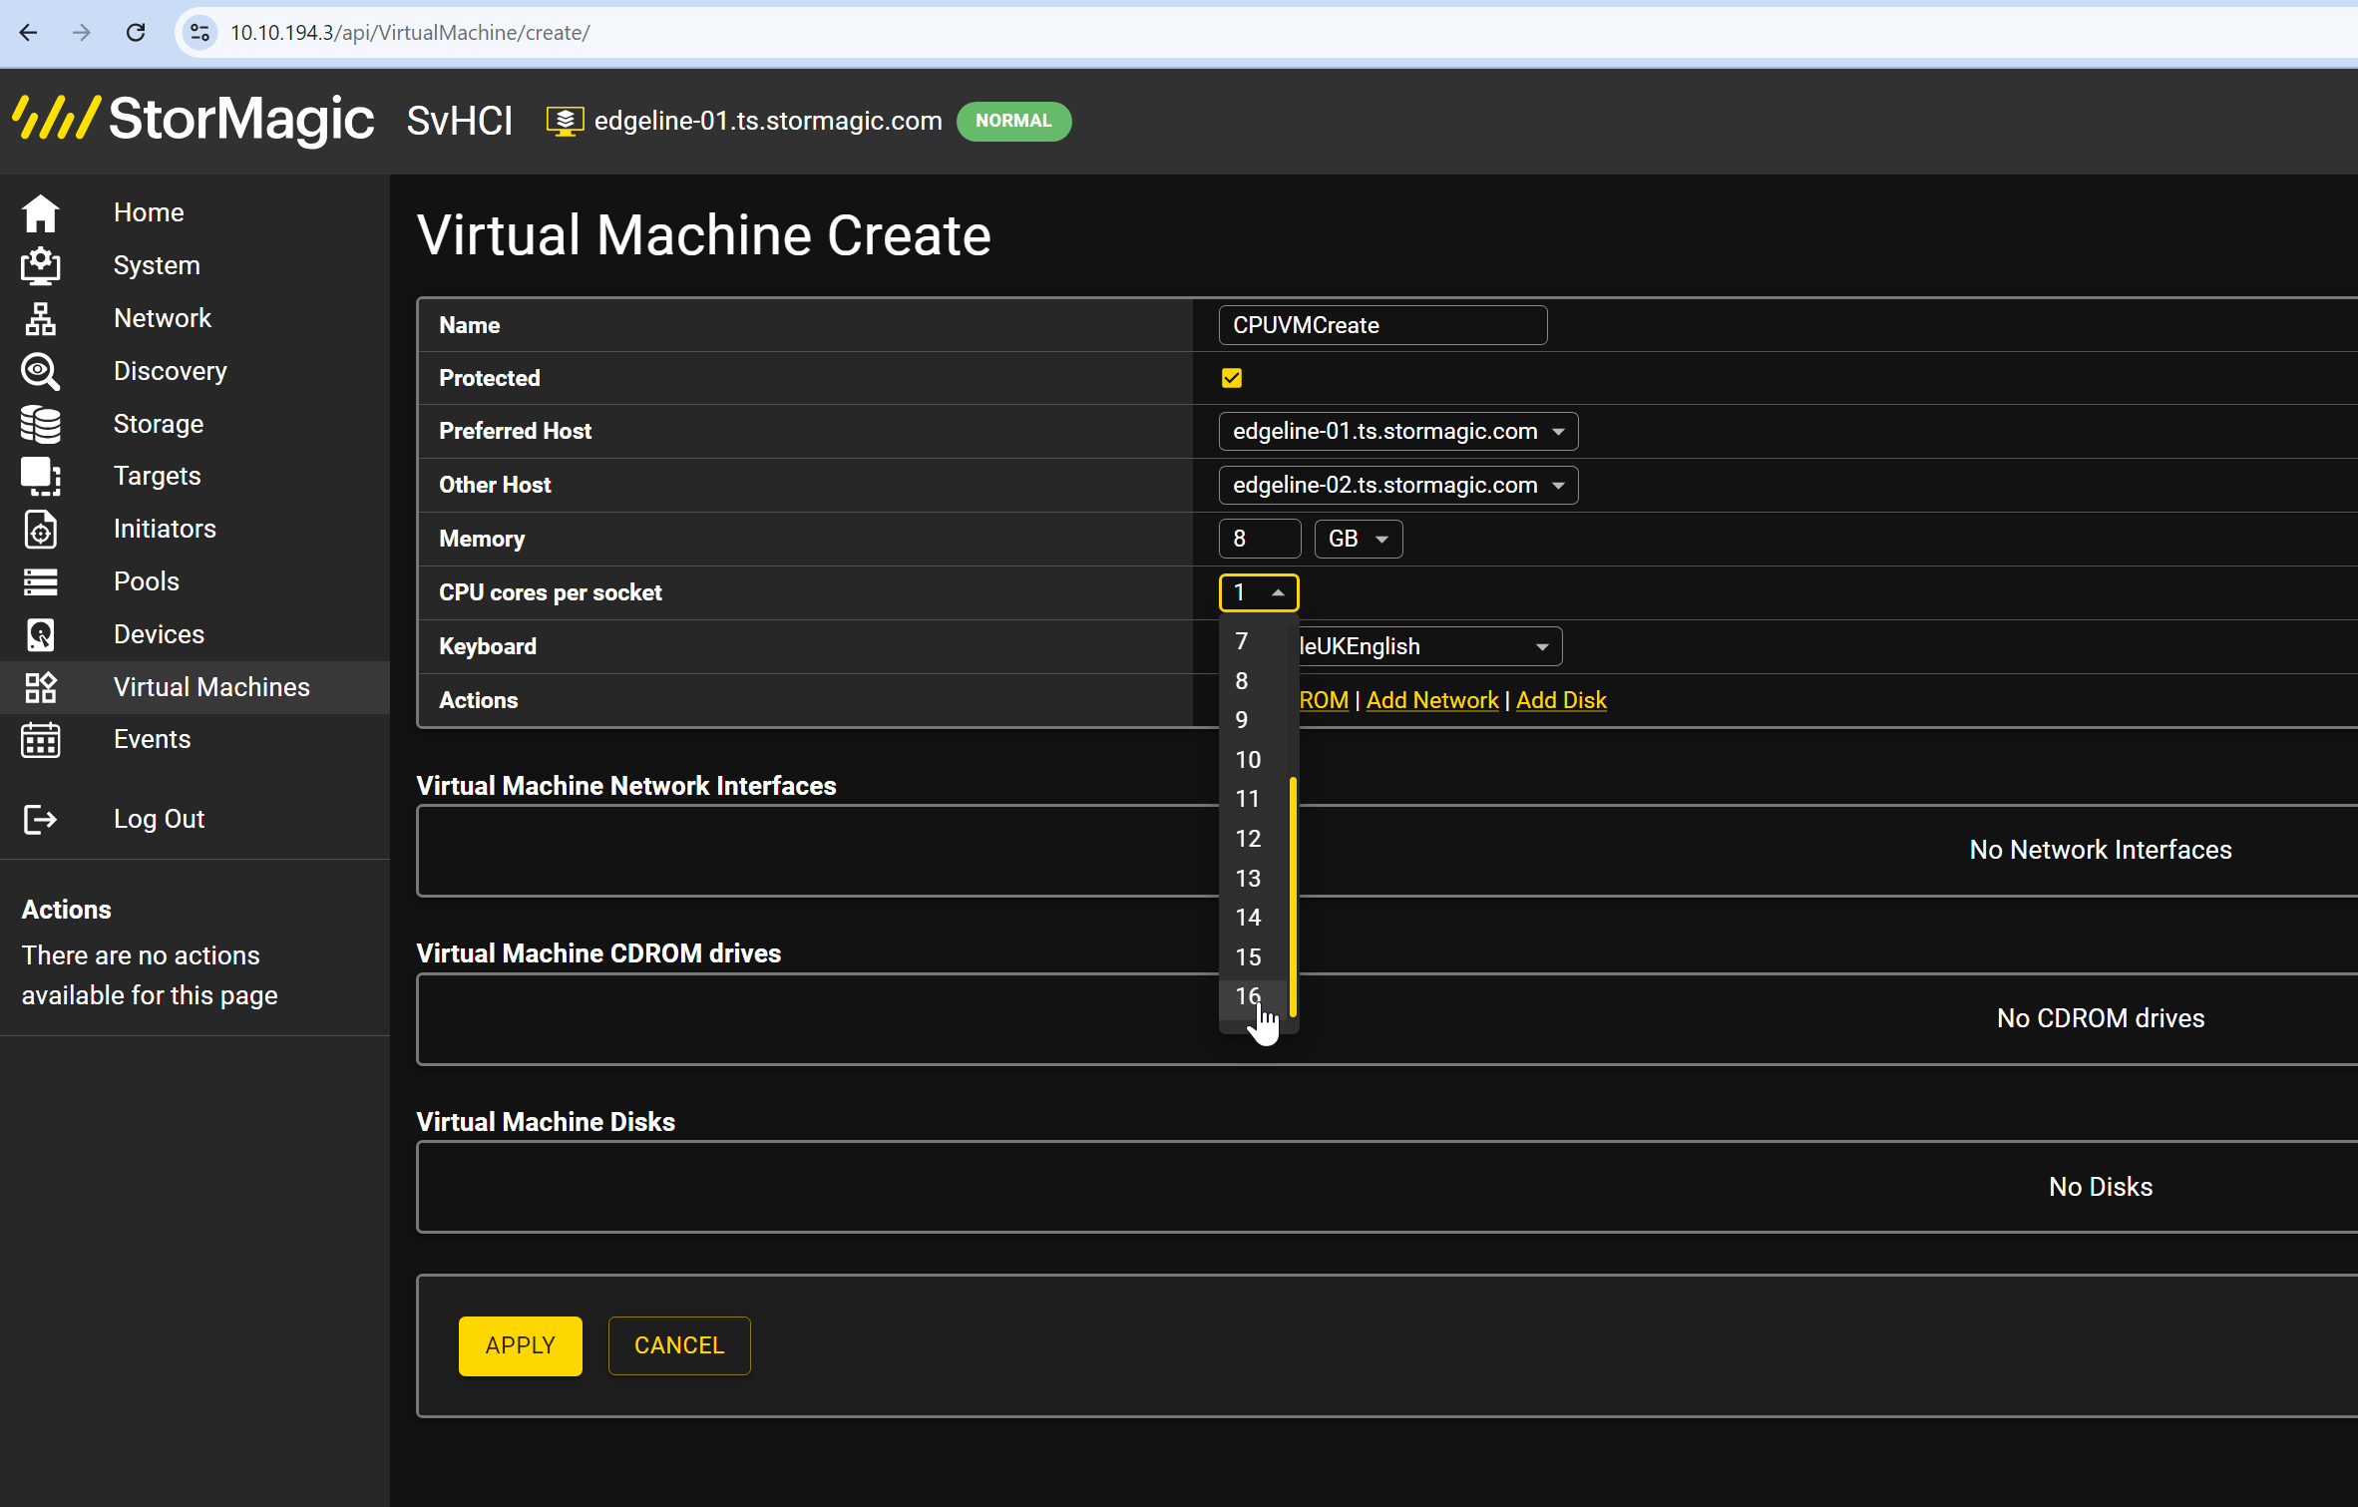Uncheck the Protected checkbox

click(x=1232, y=378)
